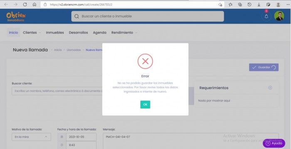Click Llamadas breadcrumb link
The image size is (291, 149).
(74, 50)
